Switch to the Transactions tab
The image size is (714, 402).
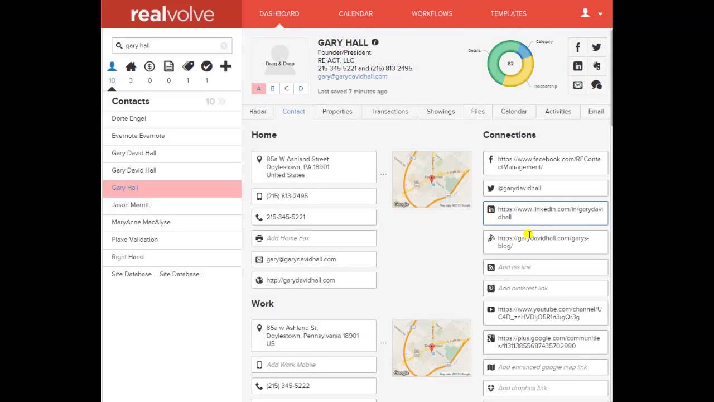(389, 112)
